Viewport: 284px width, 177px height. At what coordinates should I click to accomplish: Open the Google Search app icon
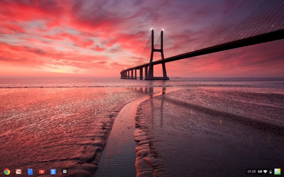(53, 172)
